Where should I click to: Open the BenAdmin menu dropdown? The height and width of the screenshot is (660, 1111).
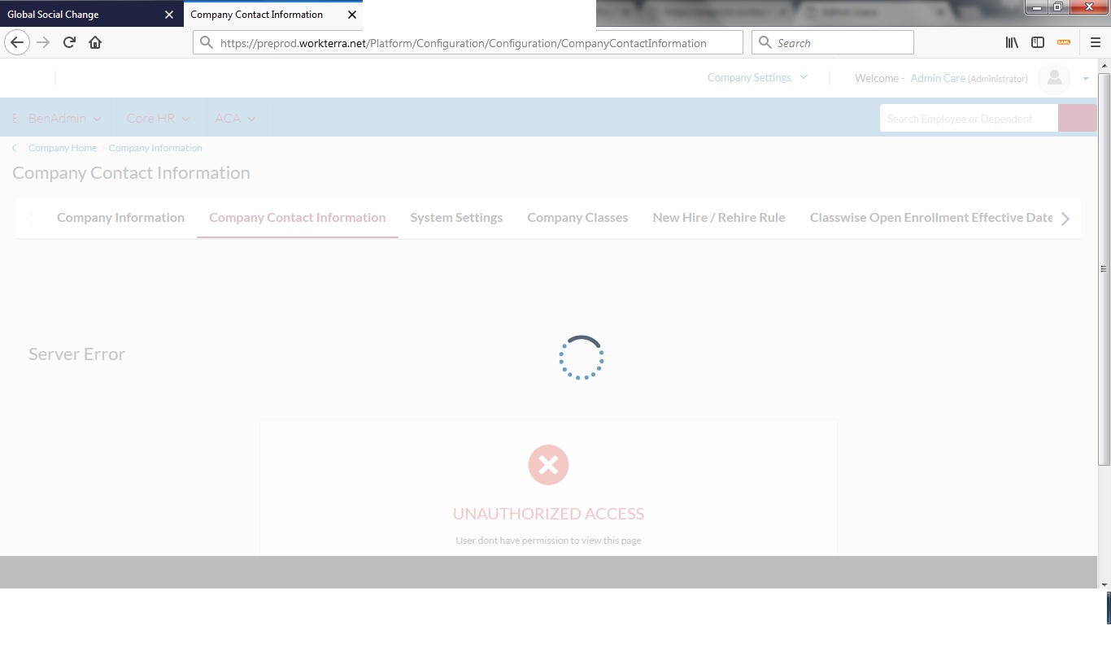64,119
